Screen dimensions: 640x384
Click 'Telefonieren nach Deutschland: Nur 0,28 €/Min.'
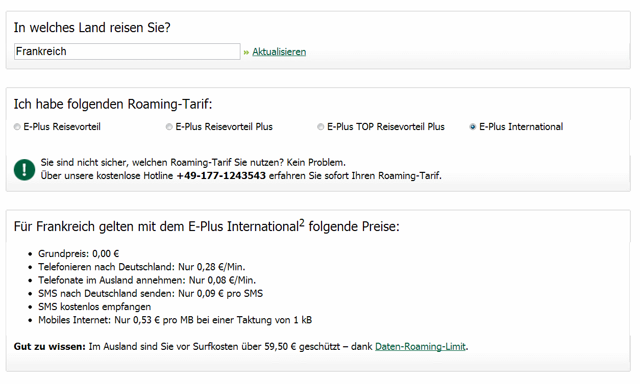[x=142, y=267]
